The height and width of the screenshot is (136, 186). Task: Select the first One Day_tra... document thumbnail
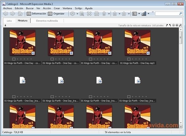click(22, 80)
